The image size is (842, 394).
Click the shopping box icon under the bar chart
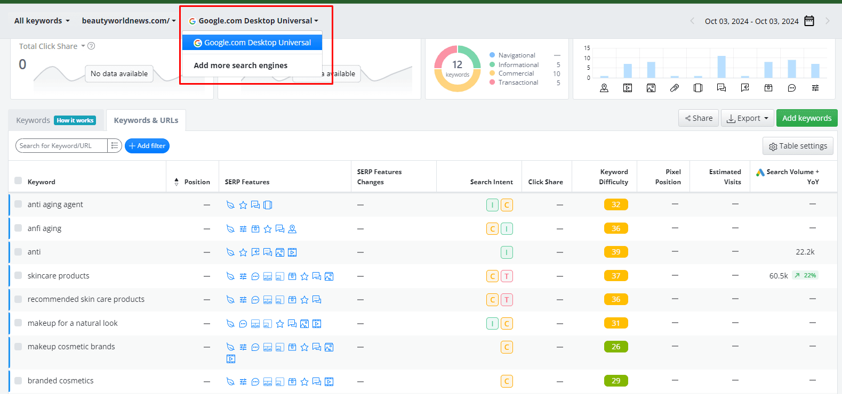[768, 88]
